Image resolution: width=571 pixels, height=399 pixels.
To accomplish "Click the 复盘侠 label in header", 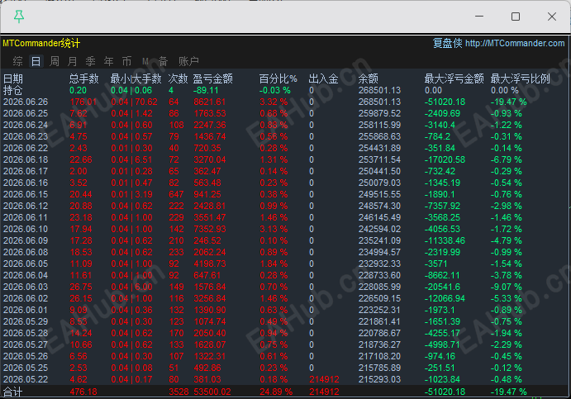I will (x=448, y=43).
